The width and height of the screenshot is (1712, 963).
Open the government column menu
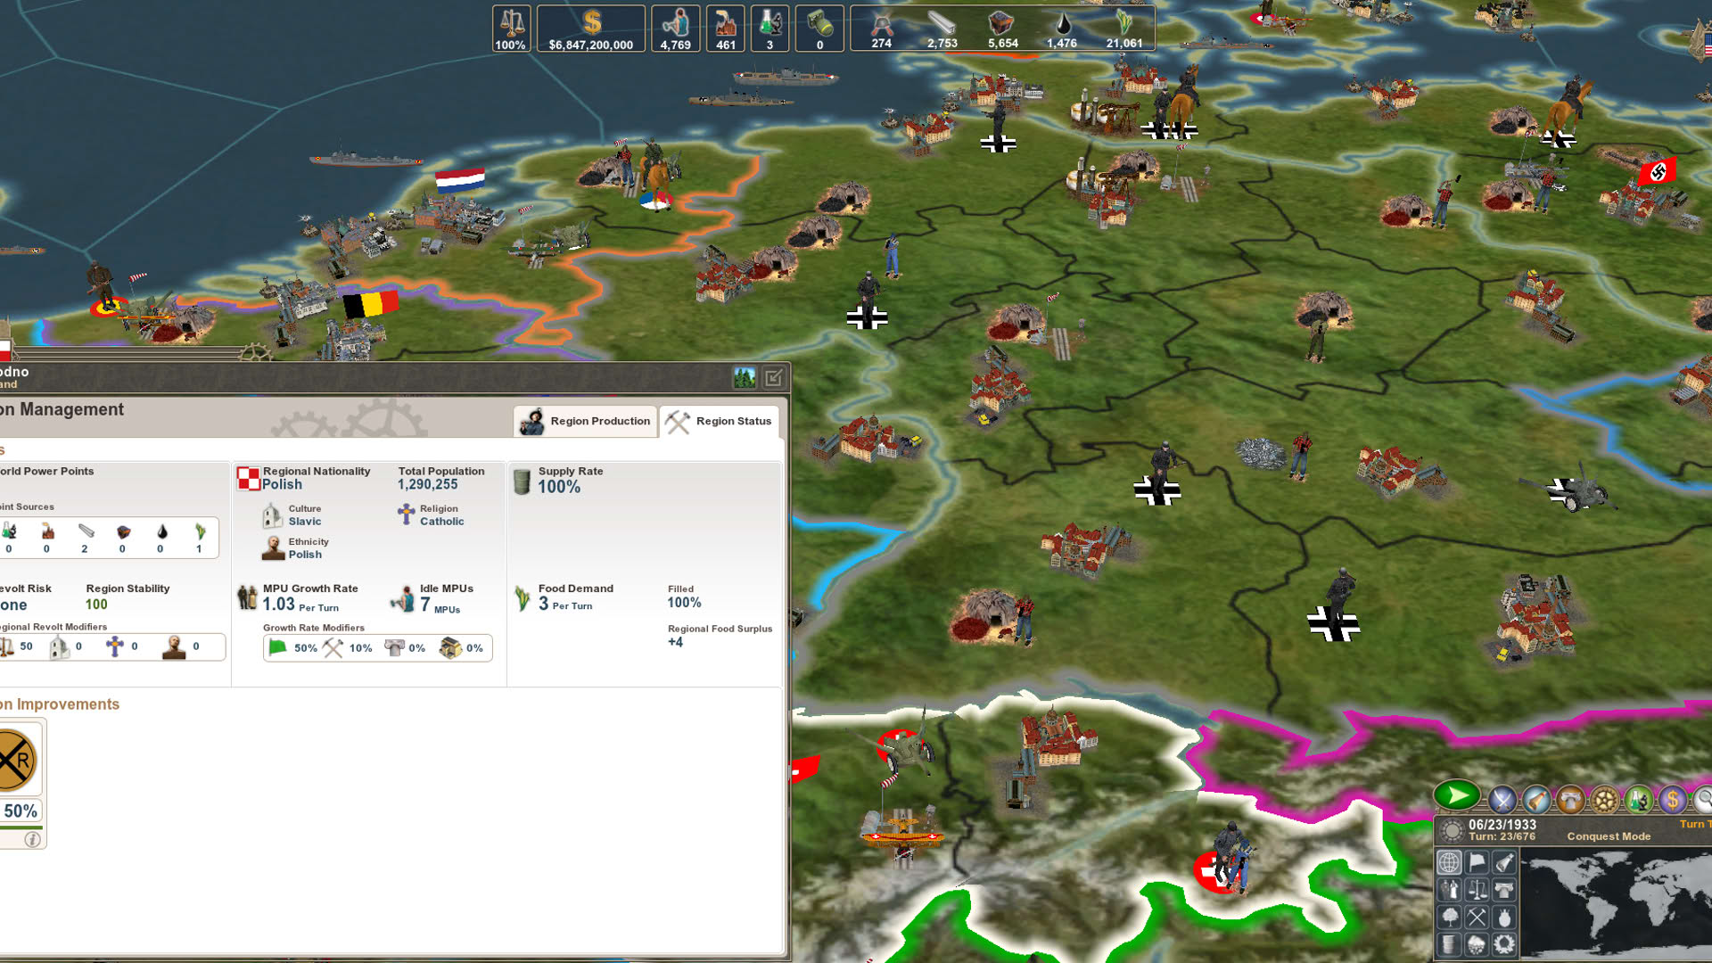(x=1570, y=800)
